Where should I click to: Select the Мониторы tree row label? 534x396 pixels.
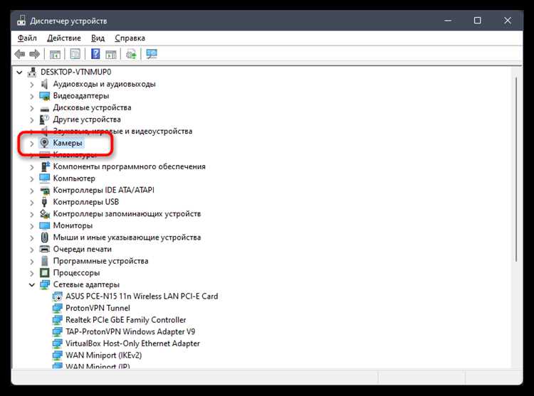(x=73, y=225)
